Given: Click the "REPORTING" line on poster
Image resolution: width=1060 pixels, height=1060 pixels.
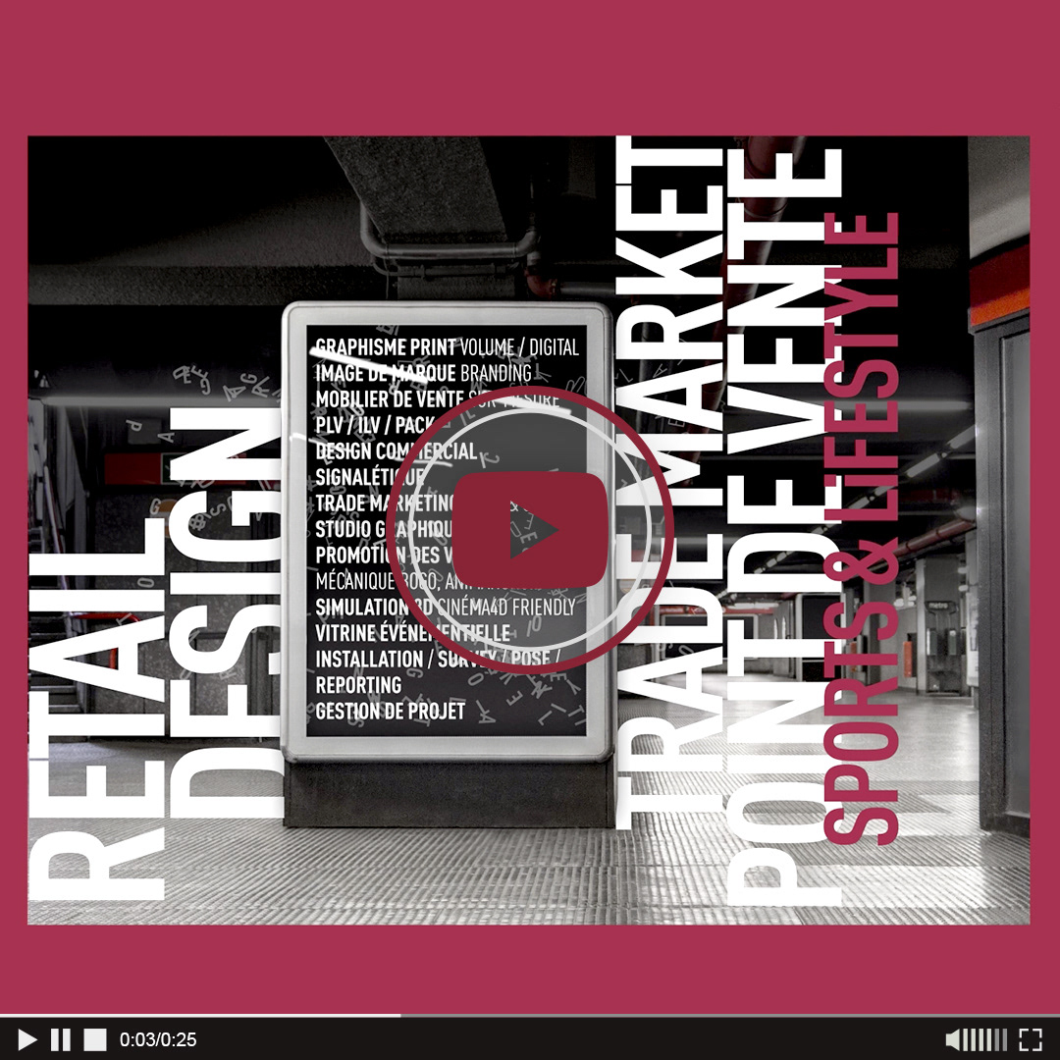Looking at the screenshot, I should [x=358, y=685].
